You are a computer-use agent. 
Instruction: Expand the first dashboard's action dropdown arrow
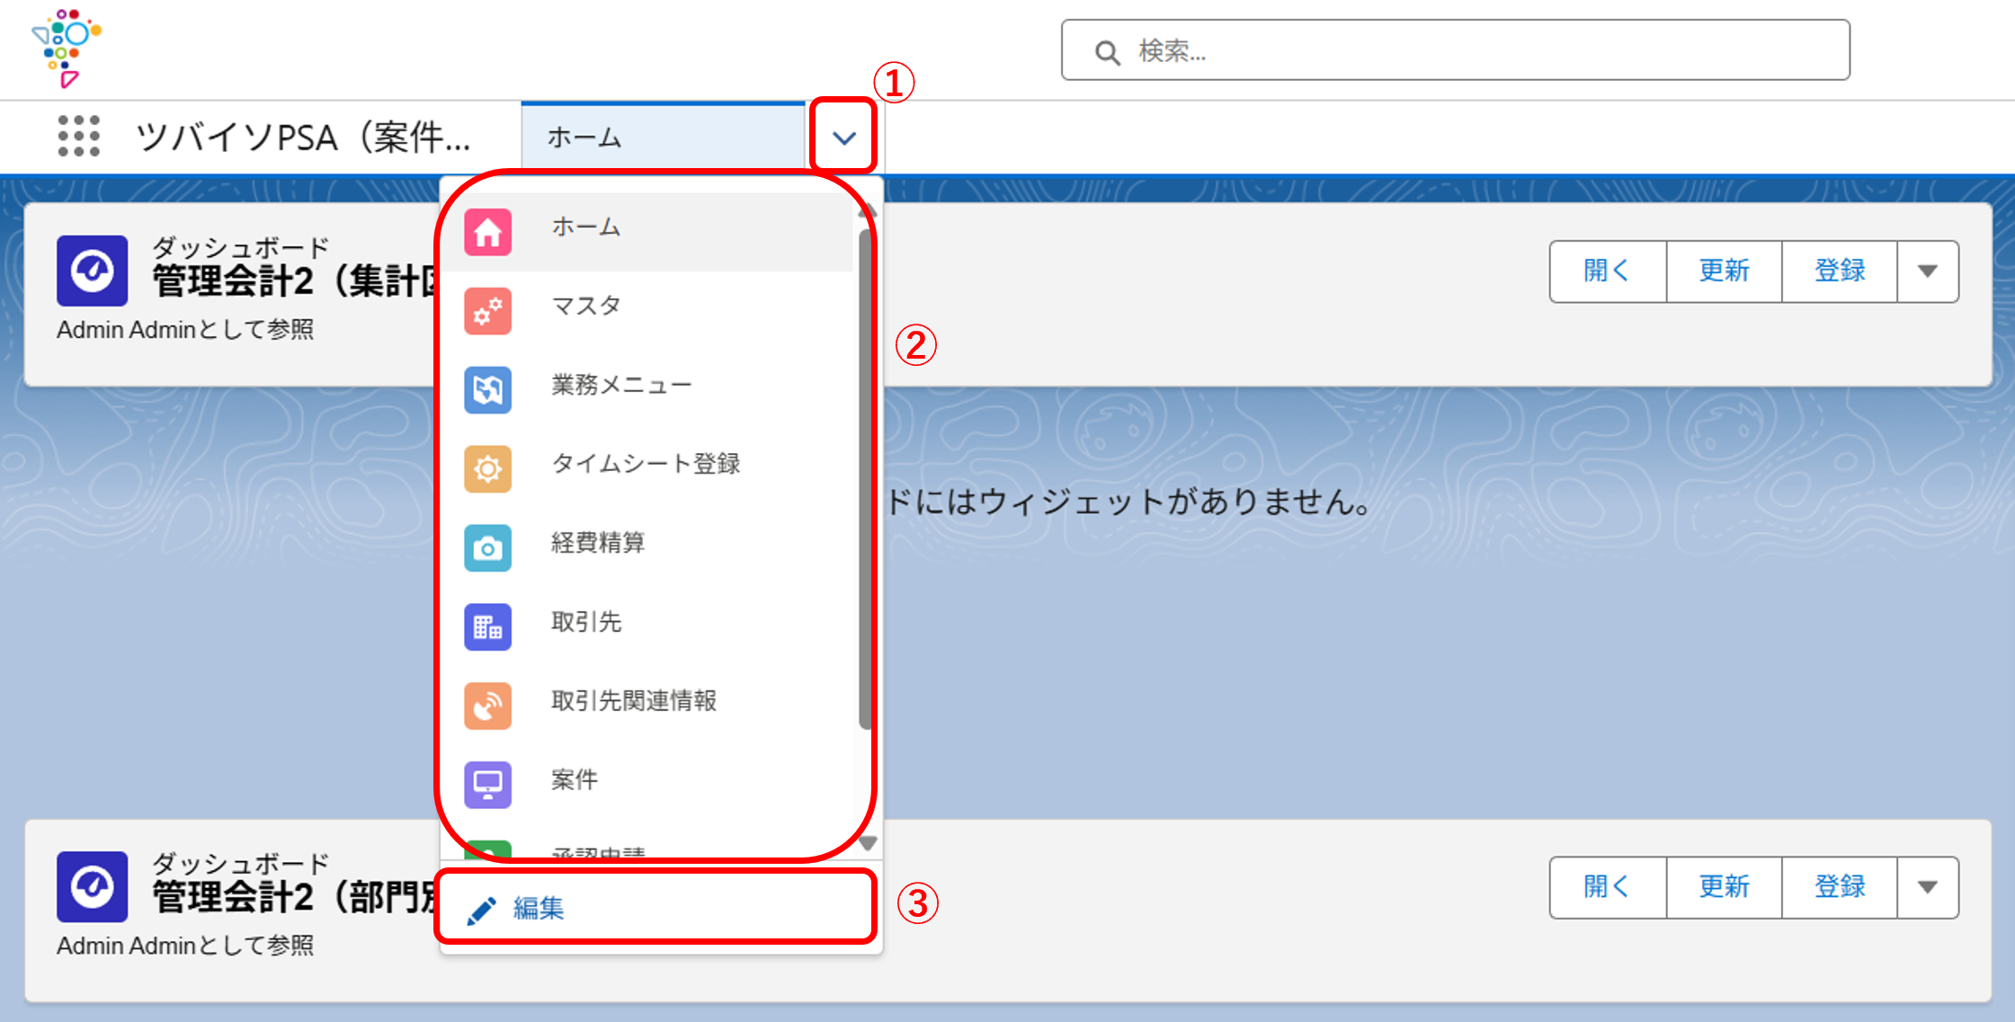click(1928, 271)
